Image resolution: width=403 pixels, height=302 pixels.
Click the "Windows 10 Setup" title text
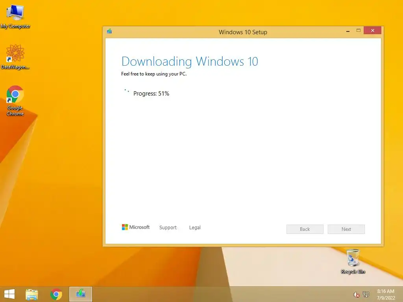(x=243, y=32)
